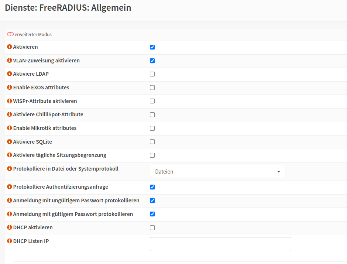The width and height of the screenshot is (347, 264).
Task: Click info icon for Aktiviere SQLite
Action: pos(10,142)
